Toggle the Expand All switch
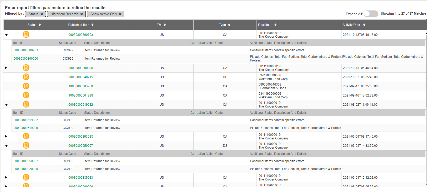The image size is (427, 192). [371, 14]
